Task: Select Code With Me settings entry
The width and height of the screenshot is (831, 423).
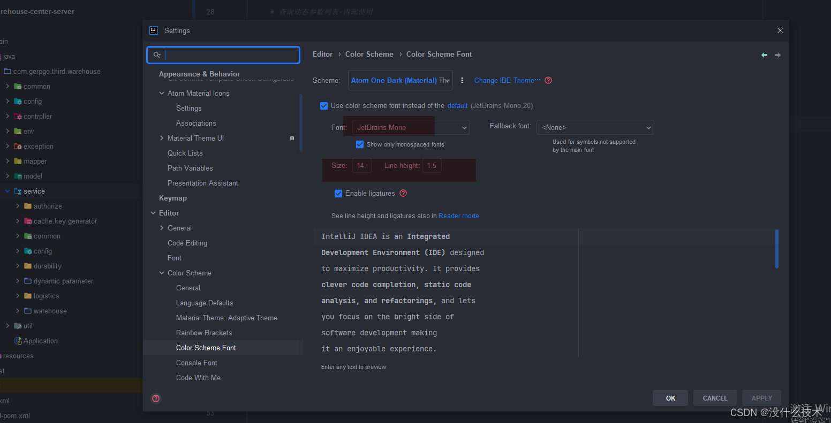Action: click(x=198, y=378)
